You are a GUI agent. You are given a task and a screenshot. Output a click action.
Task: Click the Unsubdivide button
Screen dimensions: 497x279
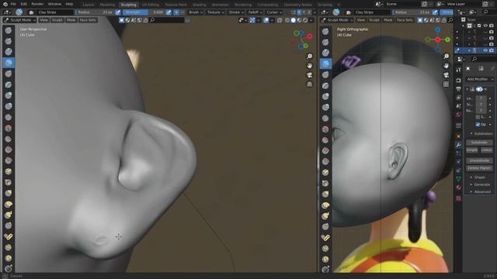479,160
